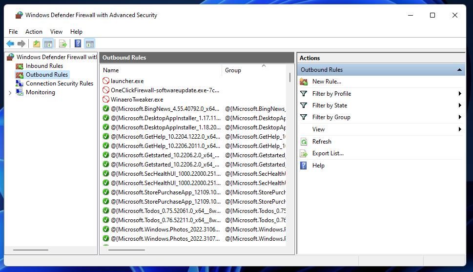
Task: Select Inbound Rules in the tree
Action: (44, 66)
